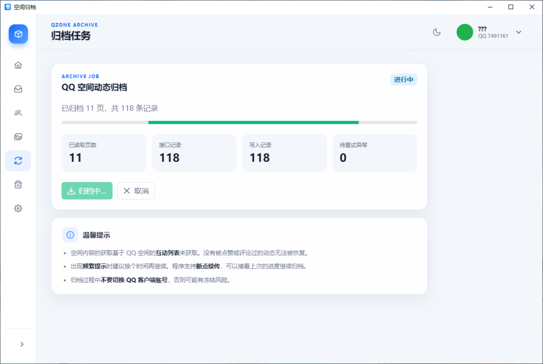543x364 pixels.
Task: Click the info icon beside 温馨提示
Action: (x=71, y=235)
